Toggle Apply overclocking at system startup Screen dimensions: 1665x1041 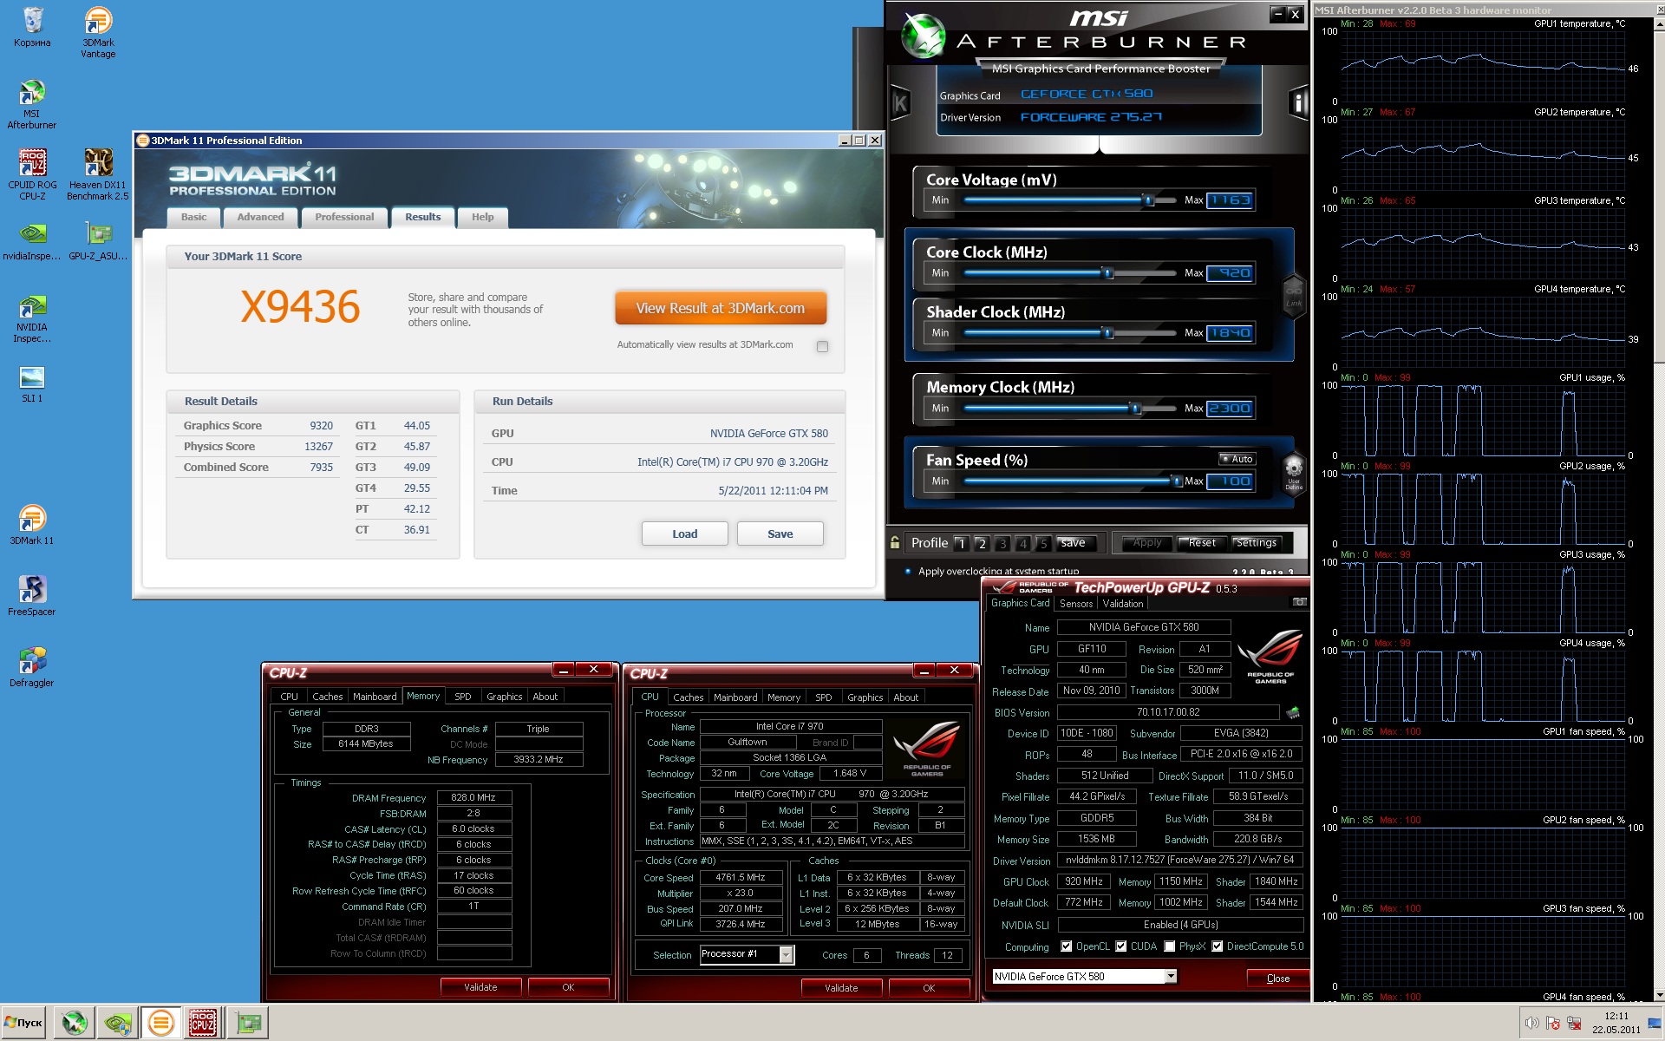click(x=908, y=572)
